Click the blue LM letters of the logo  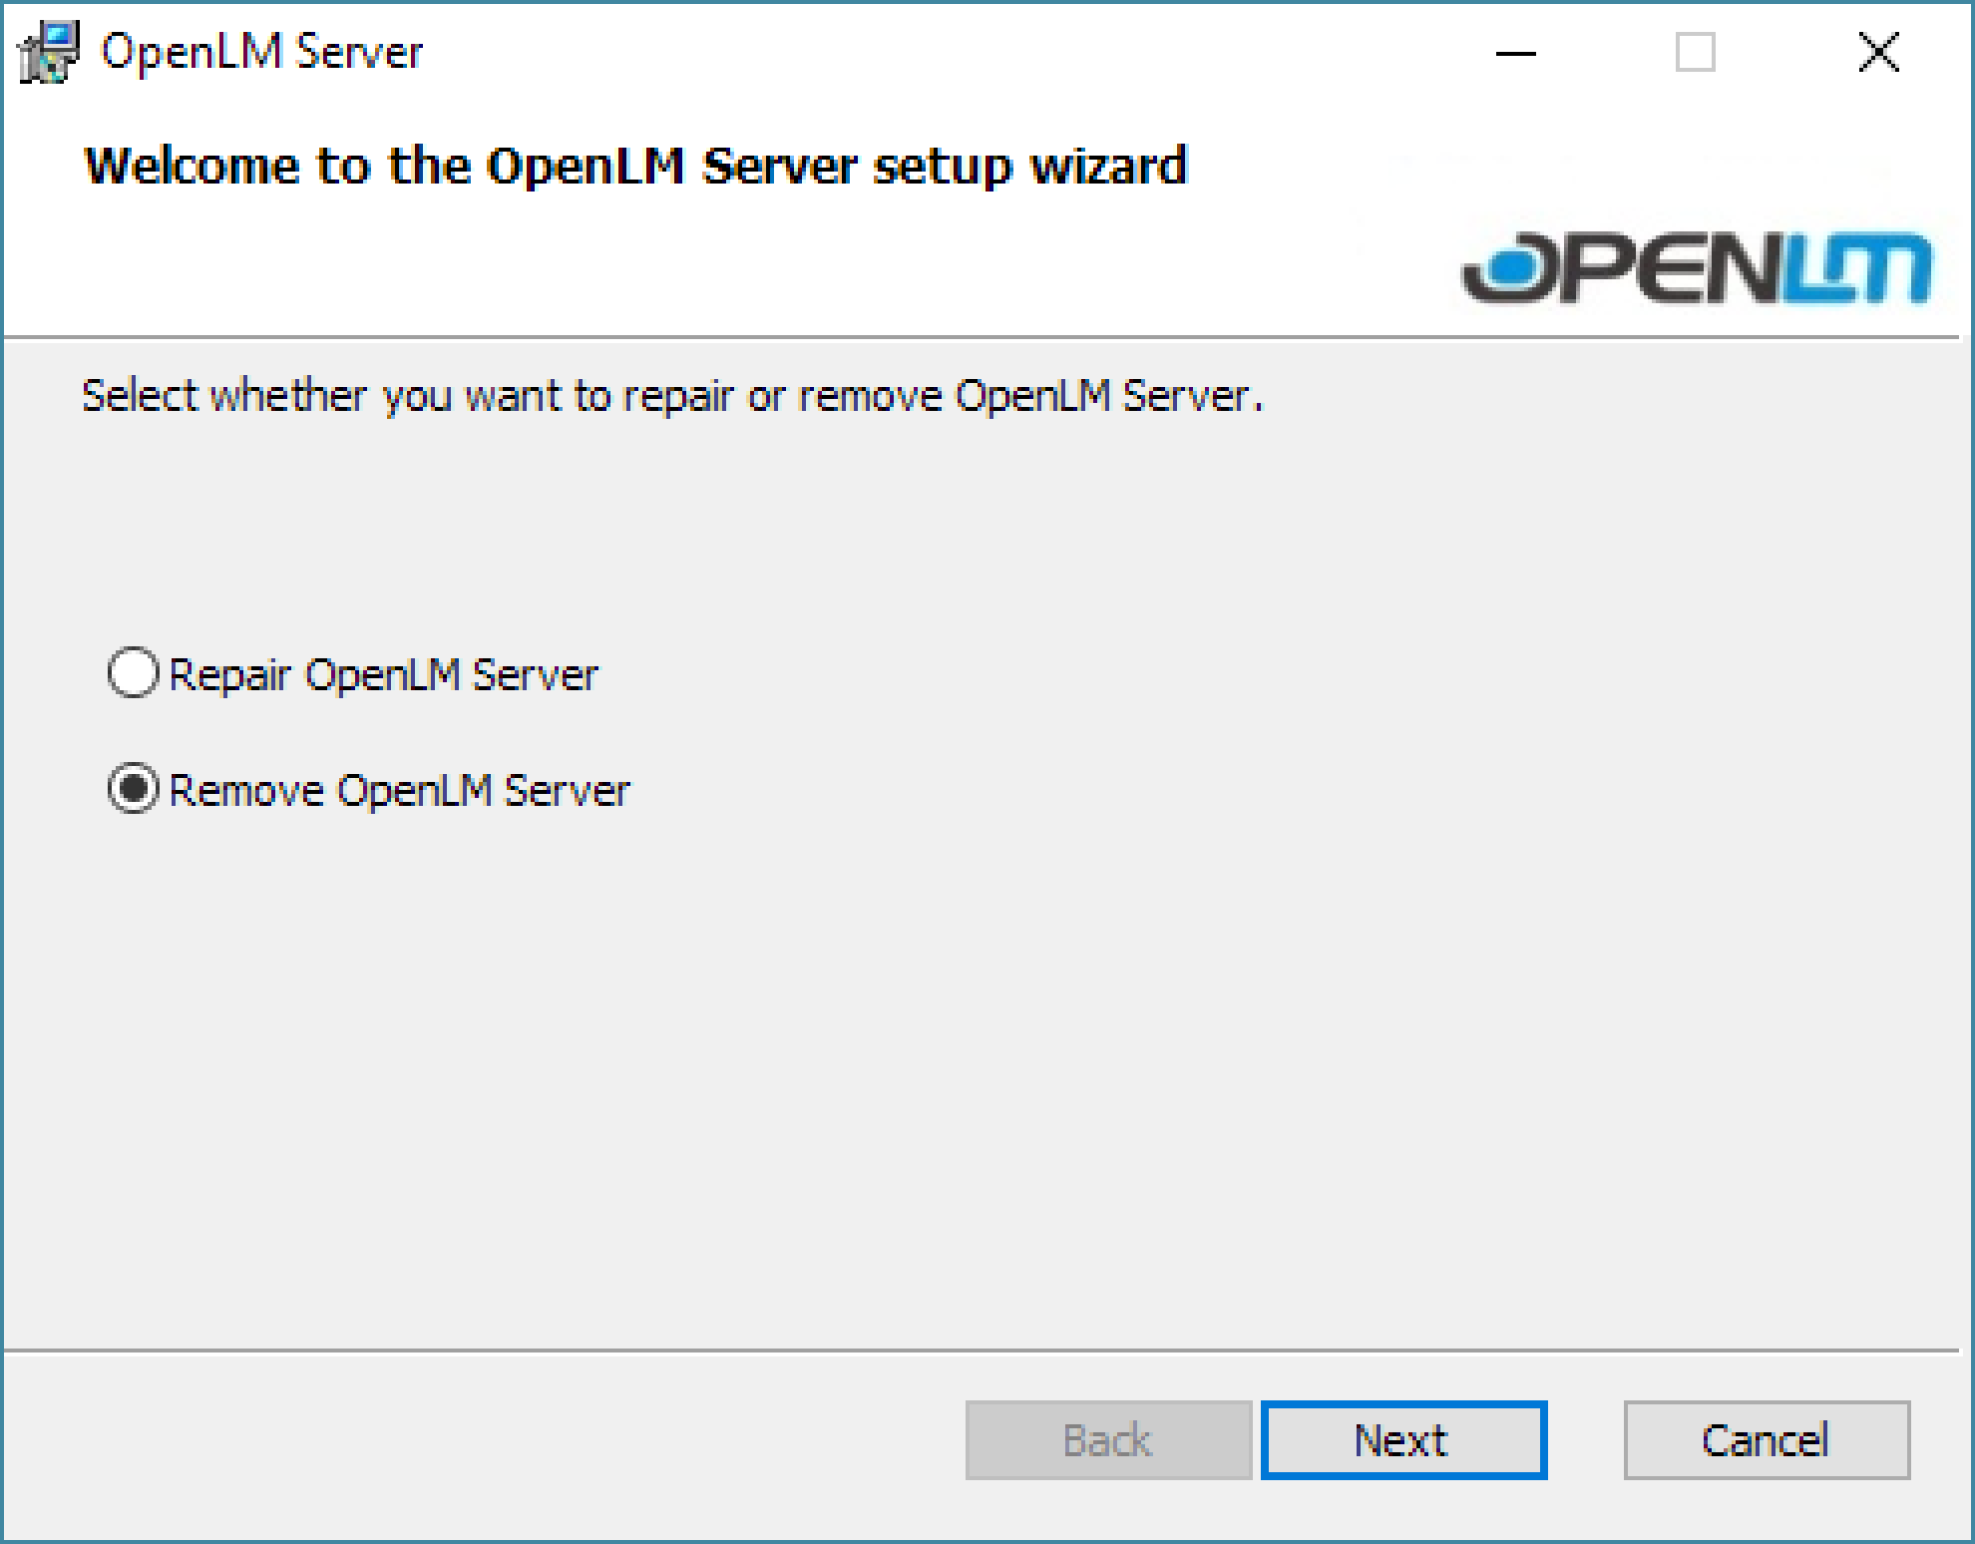tap(1855, 267)
